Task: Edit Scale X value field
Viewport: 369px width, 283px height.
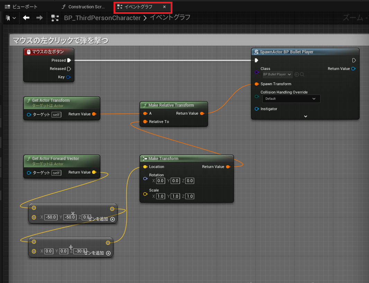Action: pyautogui.click(x=161, y=196)
